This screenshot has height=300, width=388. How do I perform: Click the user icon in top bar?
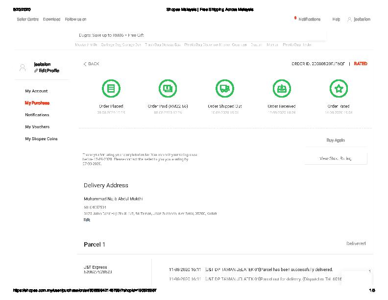349,19
